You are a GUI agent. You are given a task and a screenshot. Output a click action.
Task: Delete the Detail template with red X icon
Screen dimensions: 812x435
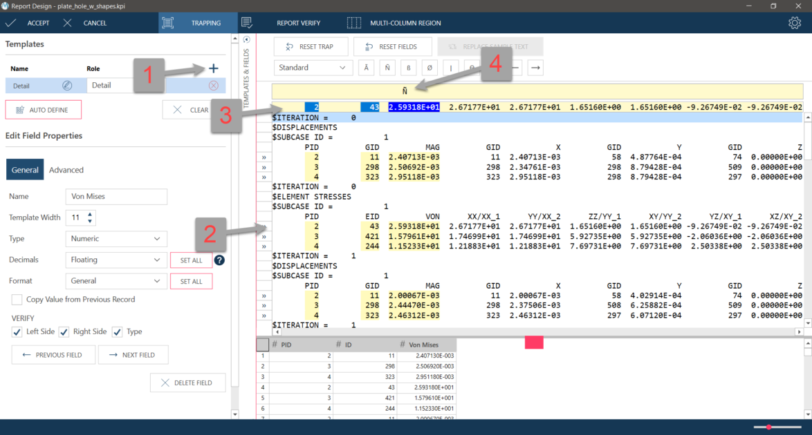pyautogui.click(x=213, y=86)
